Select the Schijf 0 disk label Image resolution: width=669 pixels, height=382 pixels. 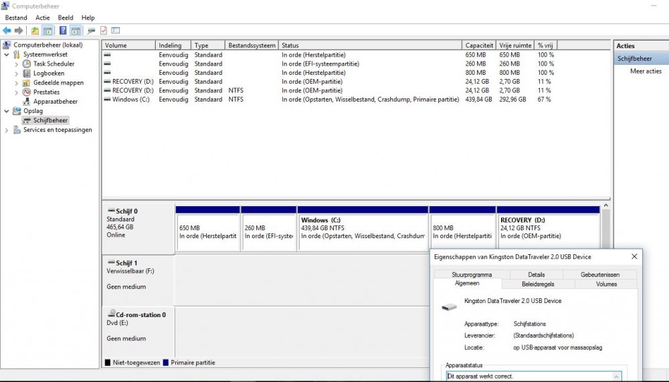126,211
